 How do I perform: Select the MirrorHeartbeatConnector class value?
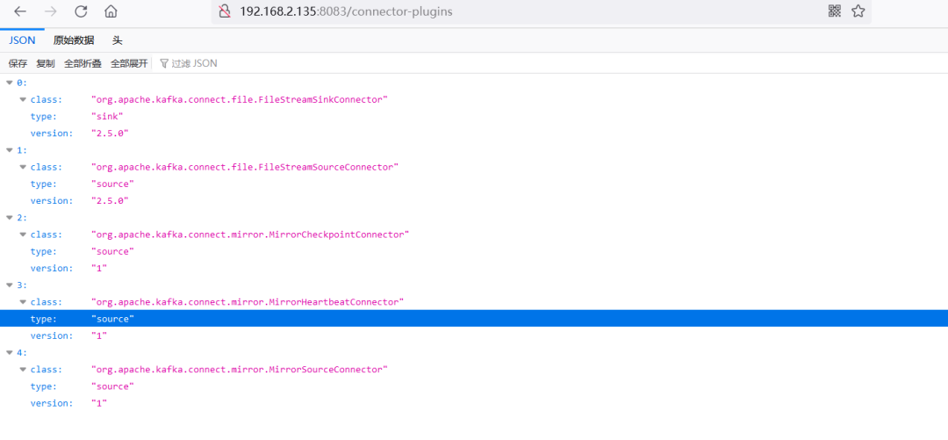click(x=248, y=302)
